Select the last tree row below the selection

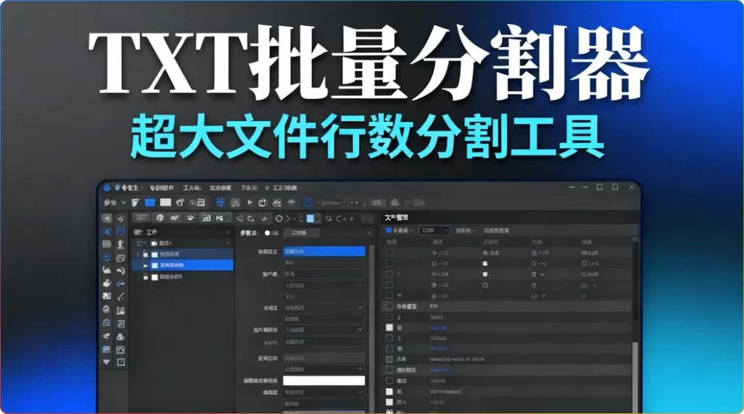point(182,277)
